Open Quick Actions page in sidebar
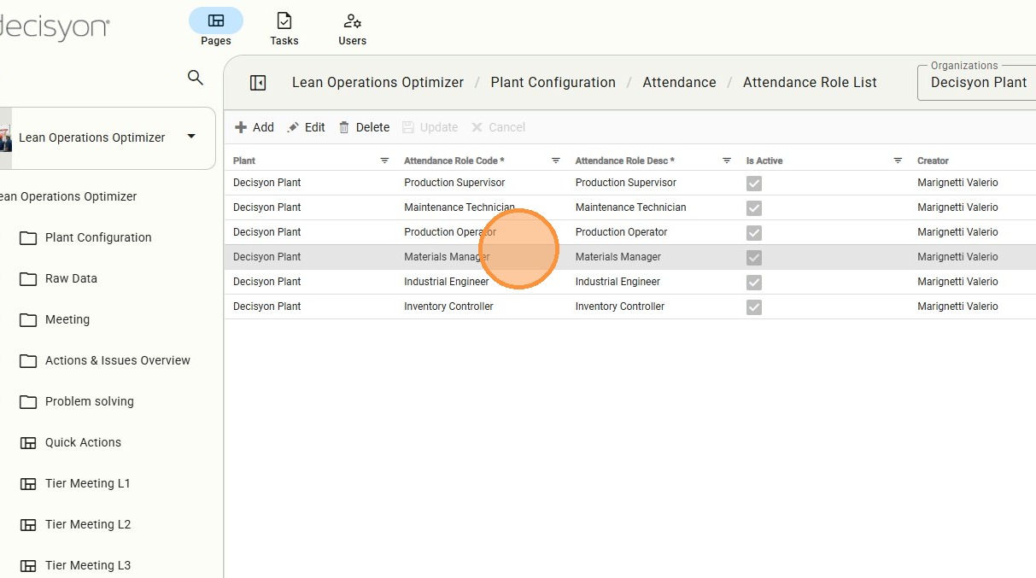This screenshot has height=578, width=1036. point(83,442)
